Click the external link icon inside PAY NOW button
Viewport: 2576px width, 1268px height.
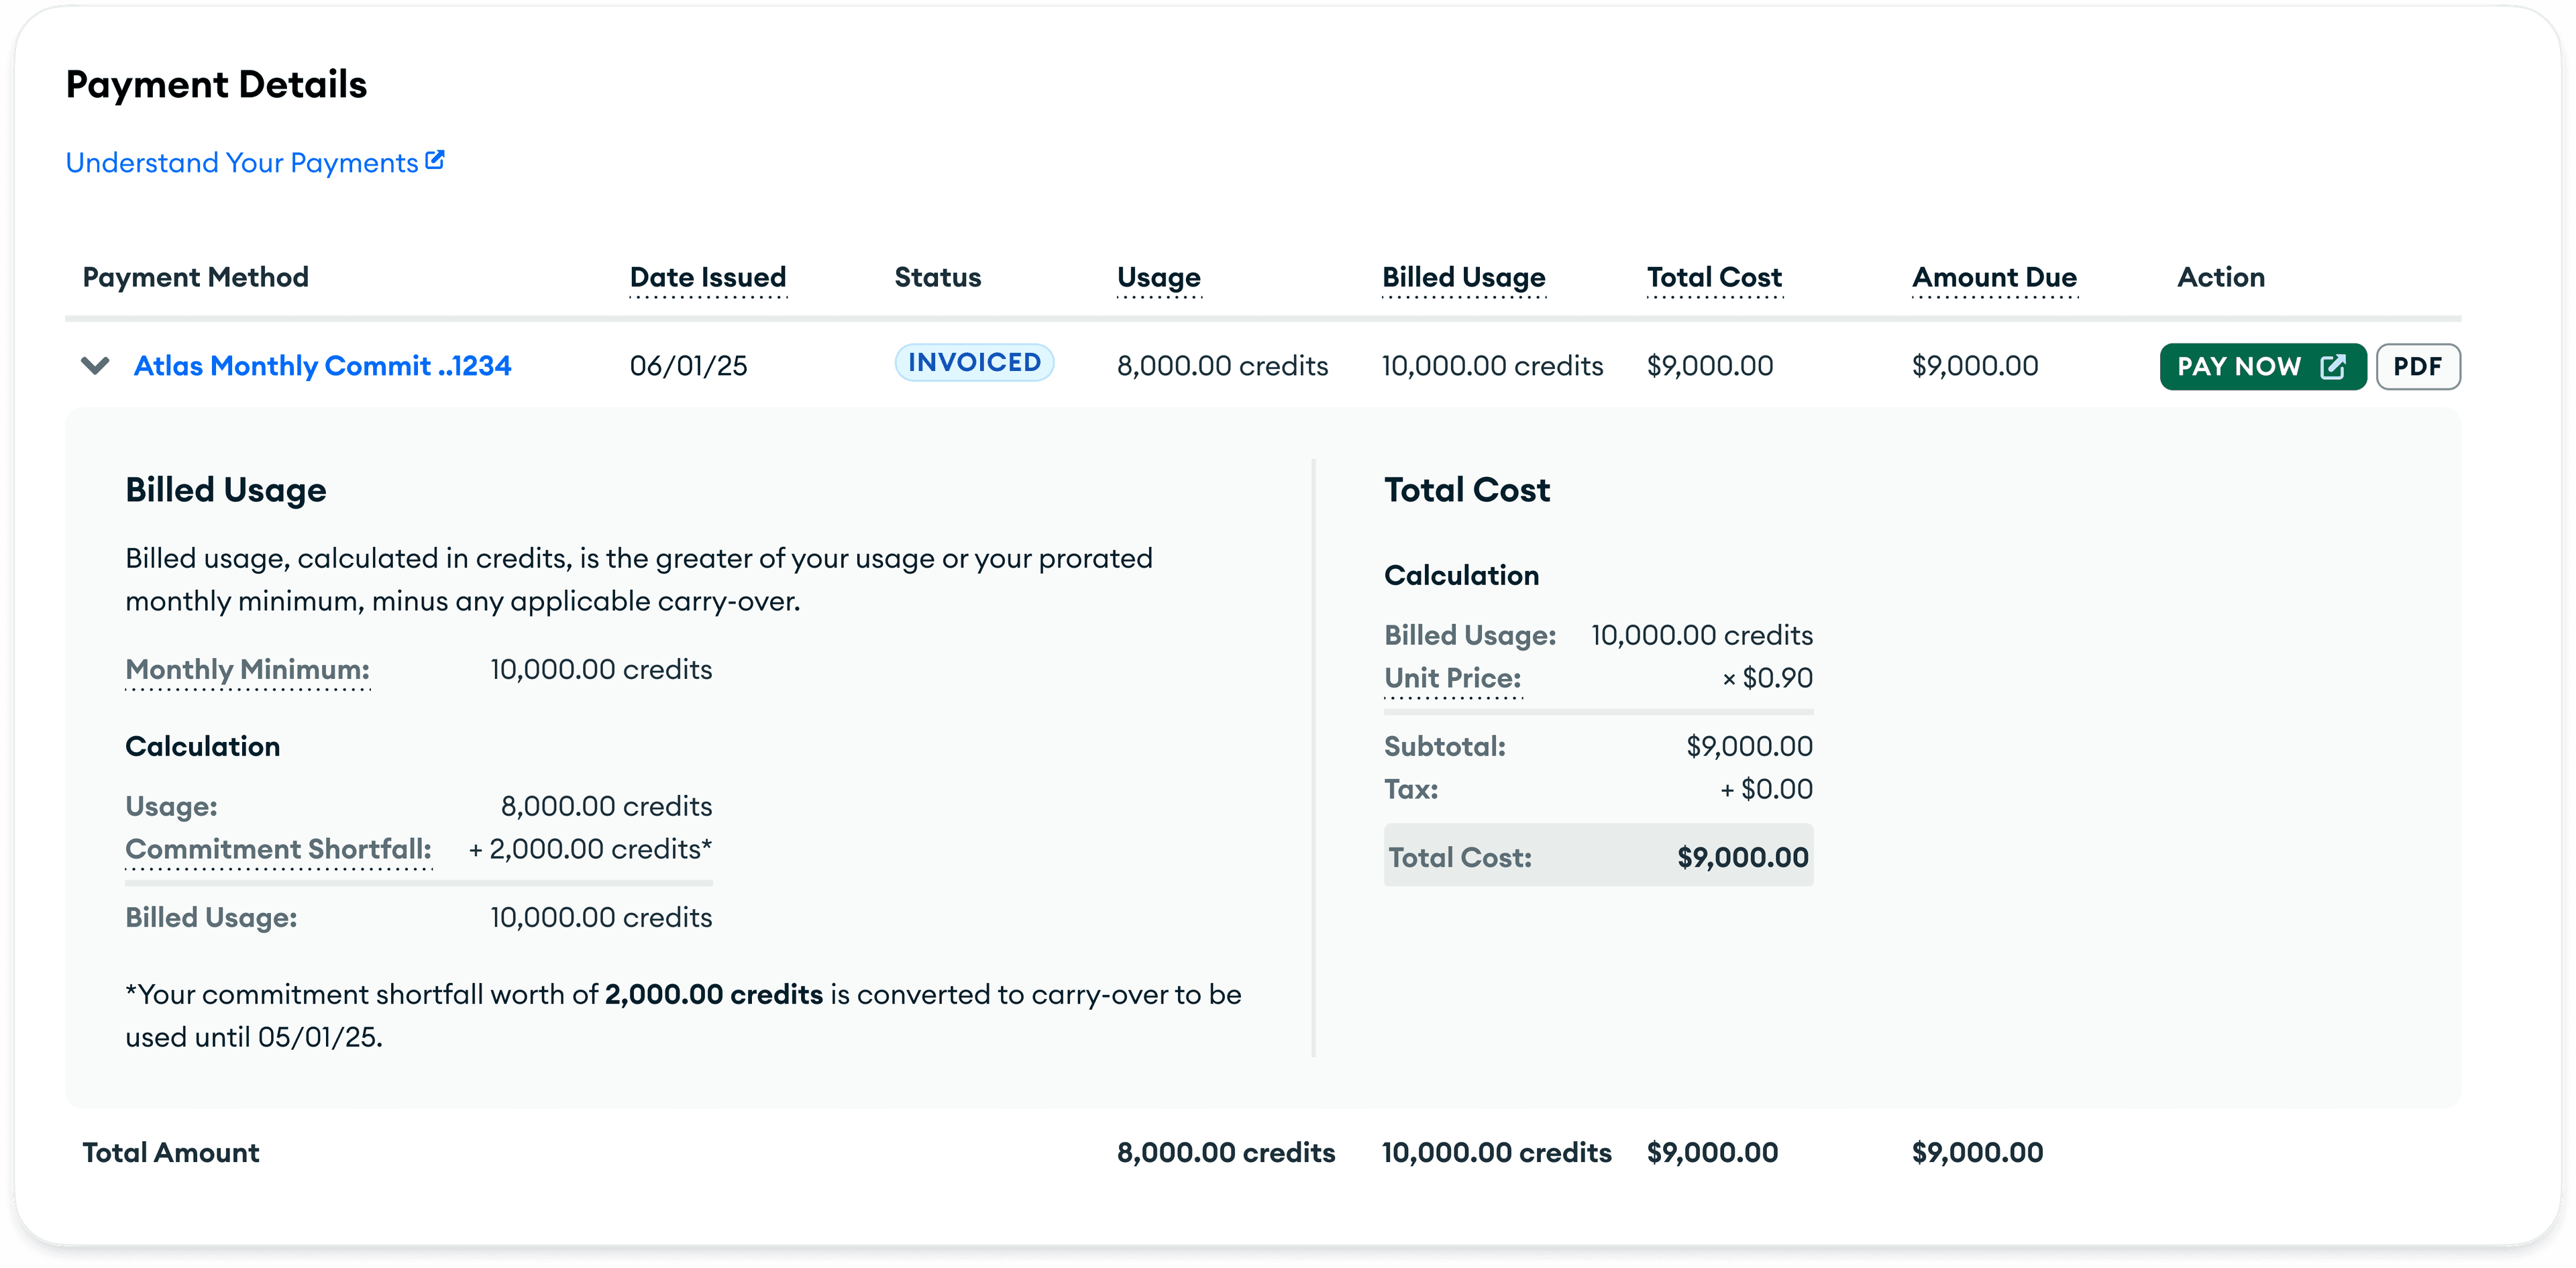pos(2333,366)
